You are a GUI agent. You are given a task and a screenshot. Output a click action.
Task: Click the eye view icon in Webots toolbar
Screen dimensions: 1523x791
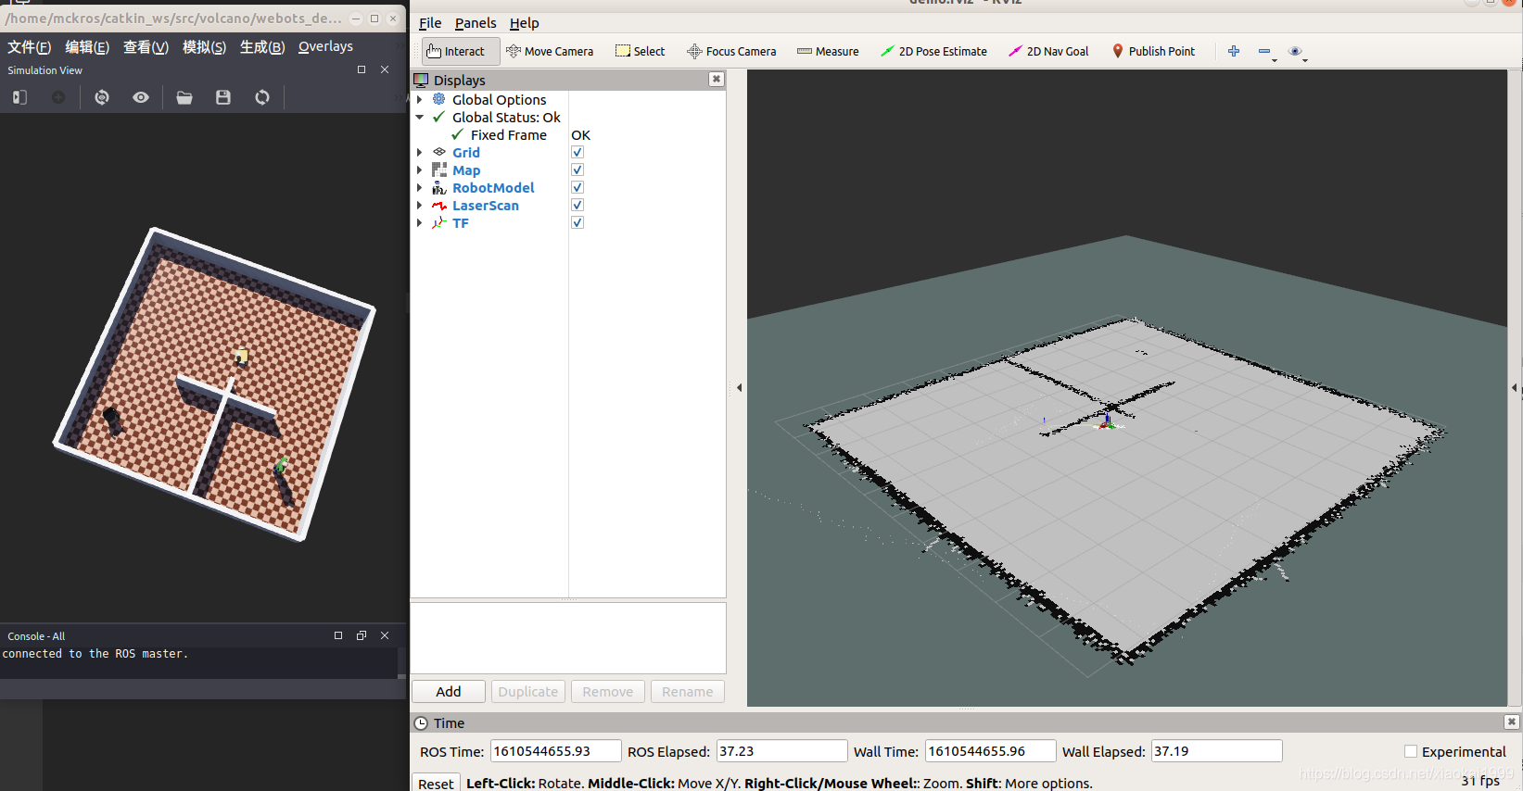coord(141,97)
